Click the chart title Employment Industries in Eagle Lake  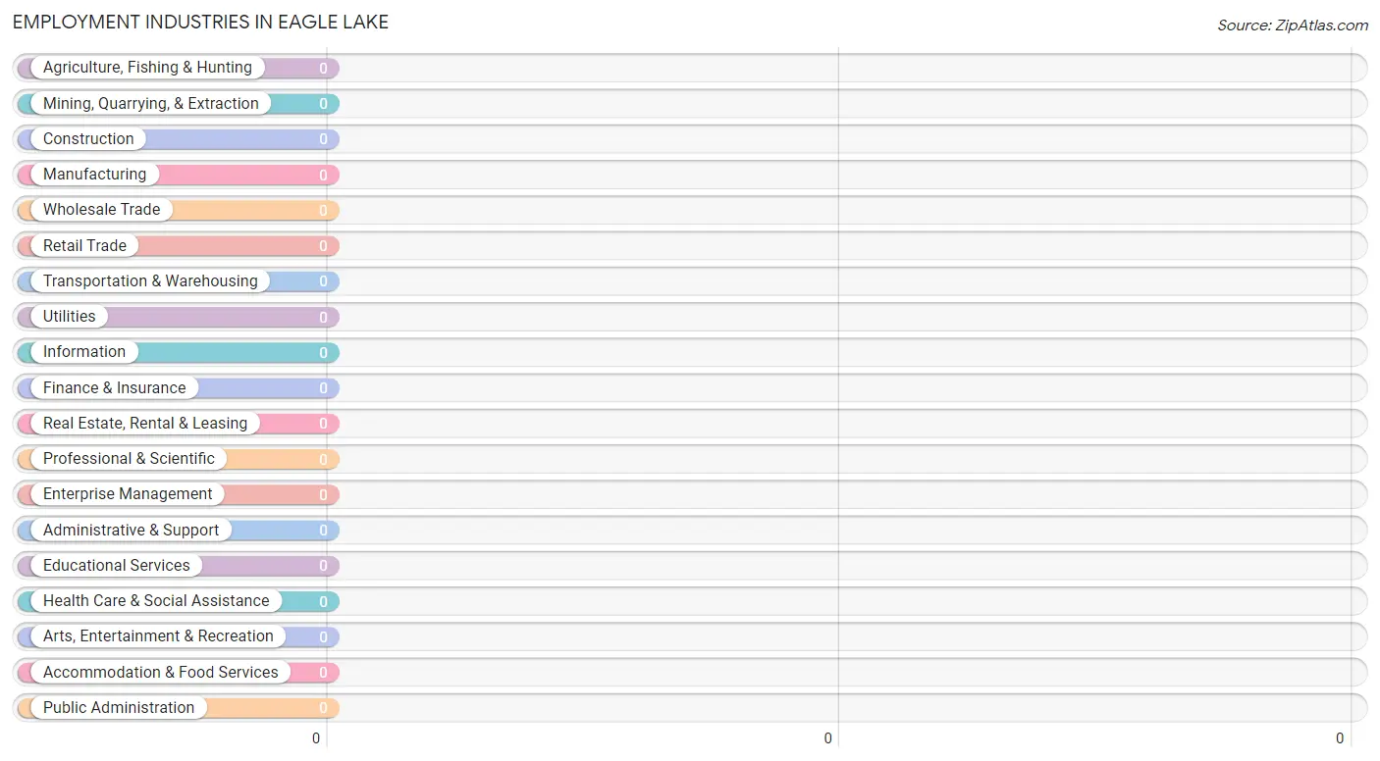(x=200, y=22)
